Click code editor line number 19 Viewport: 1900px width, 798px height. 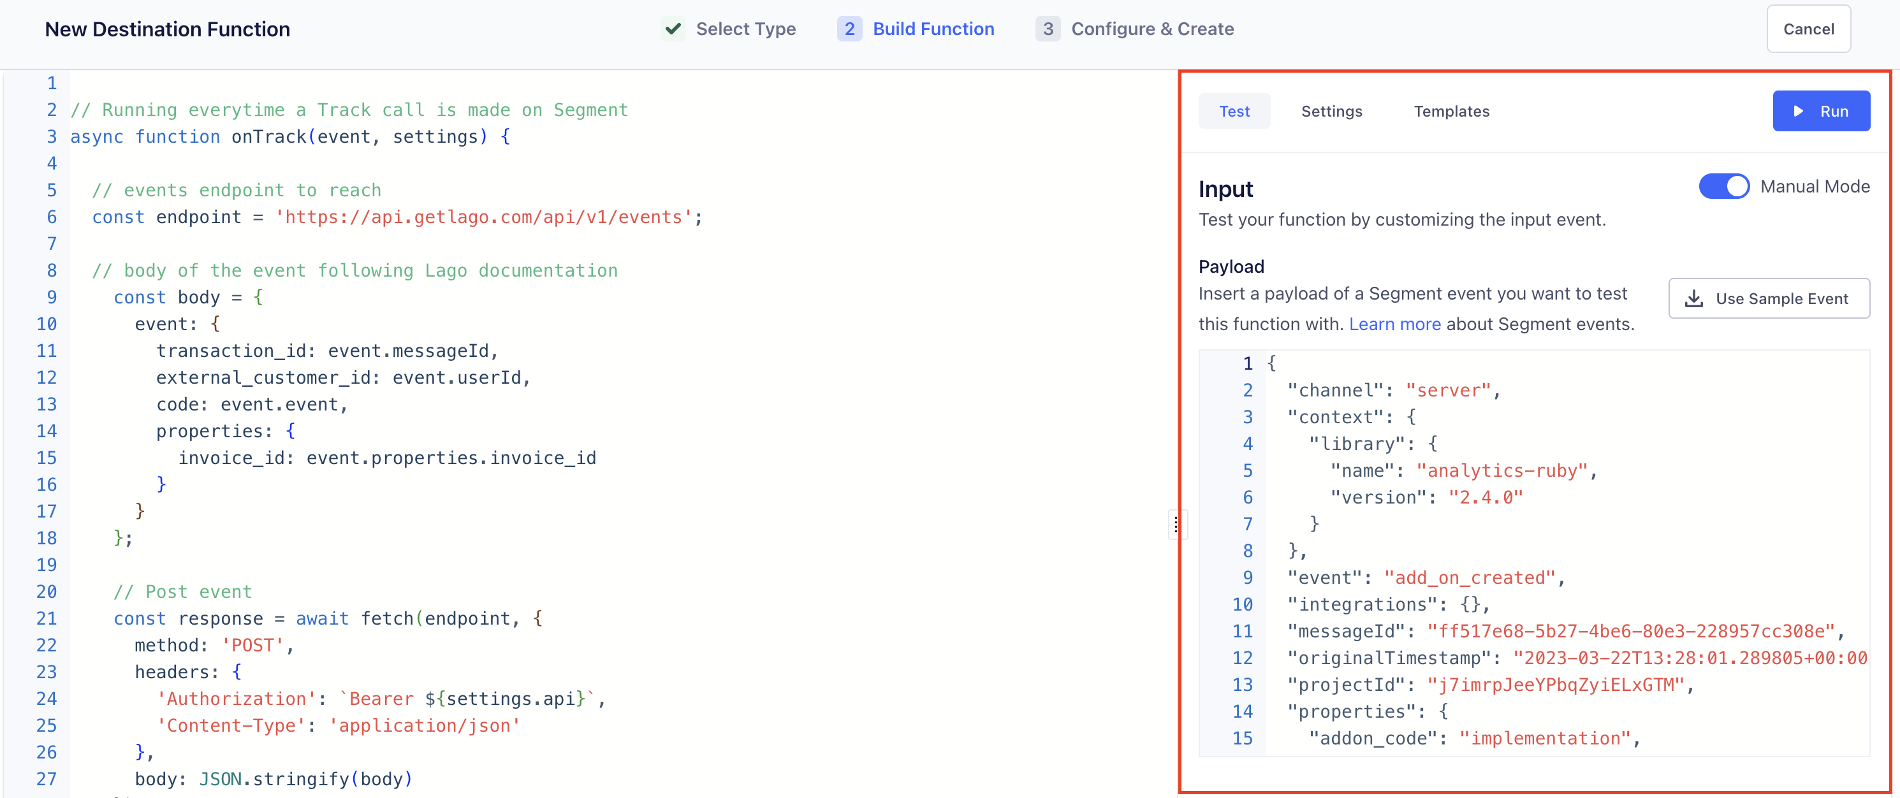point(47,565)
